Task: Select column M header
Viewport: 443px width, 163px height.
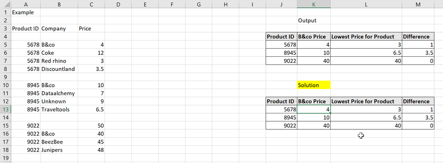Action: tap(418, 4)
